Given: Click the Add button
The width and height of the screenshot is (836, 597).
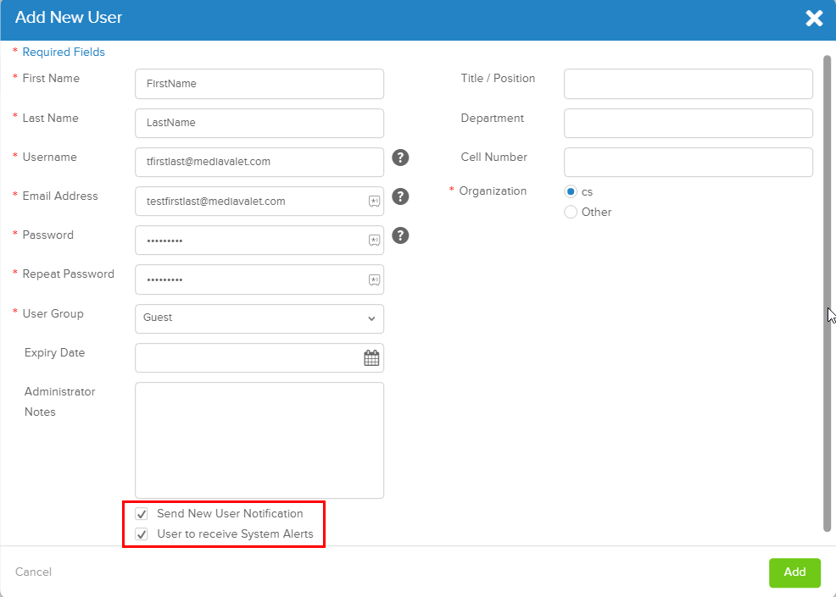Looking at the screenshot, I should click(x=794, y=572).
